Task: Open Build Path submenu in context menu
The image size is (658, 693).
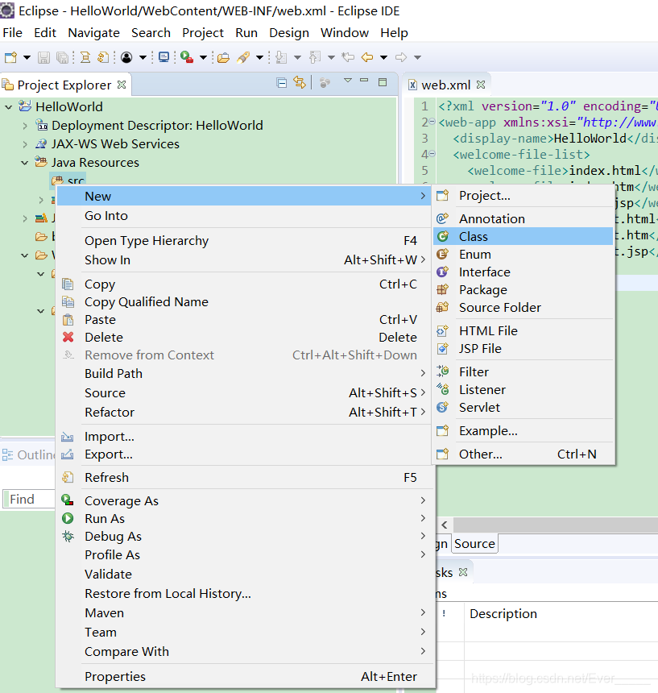Action: (x=244, y=373)
